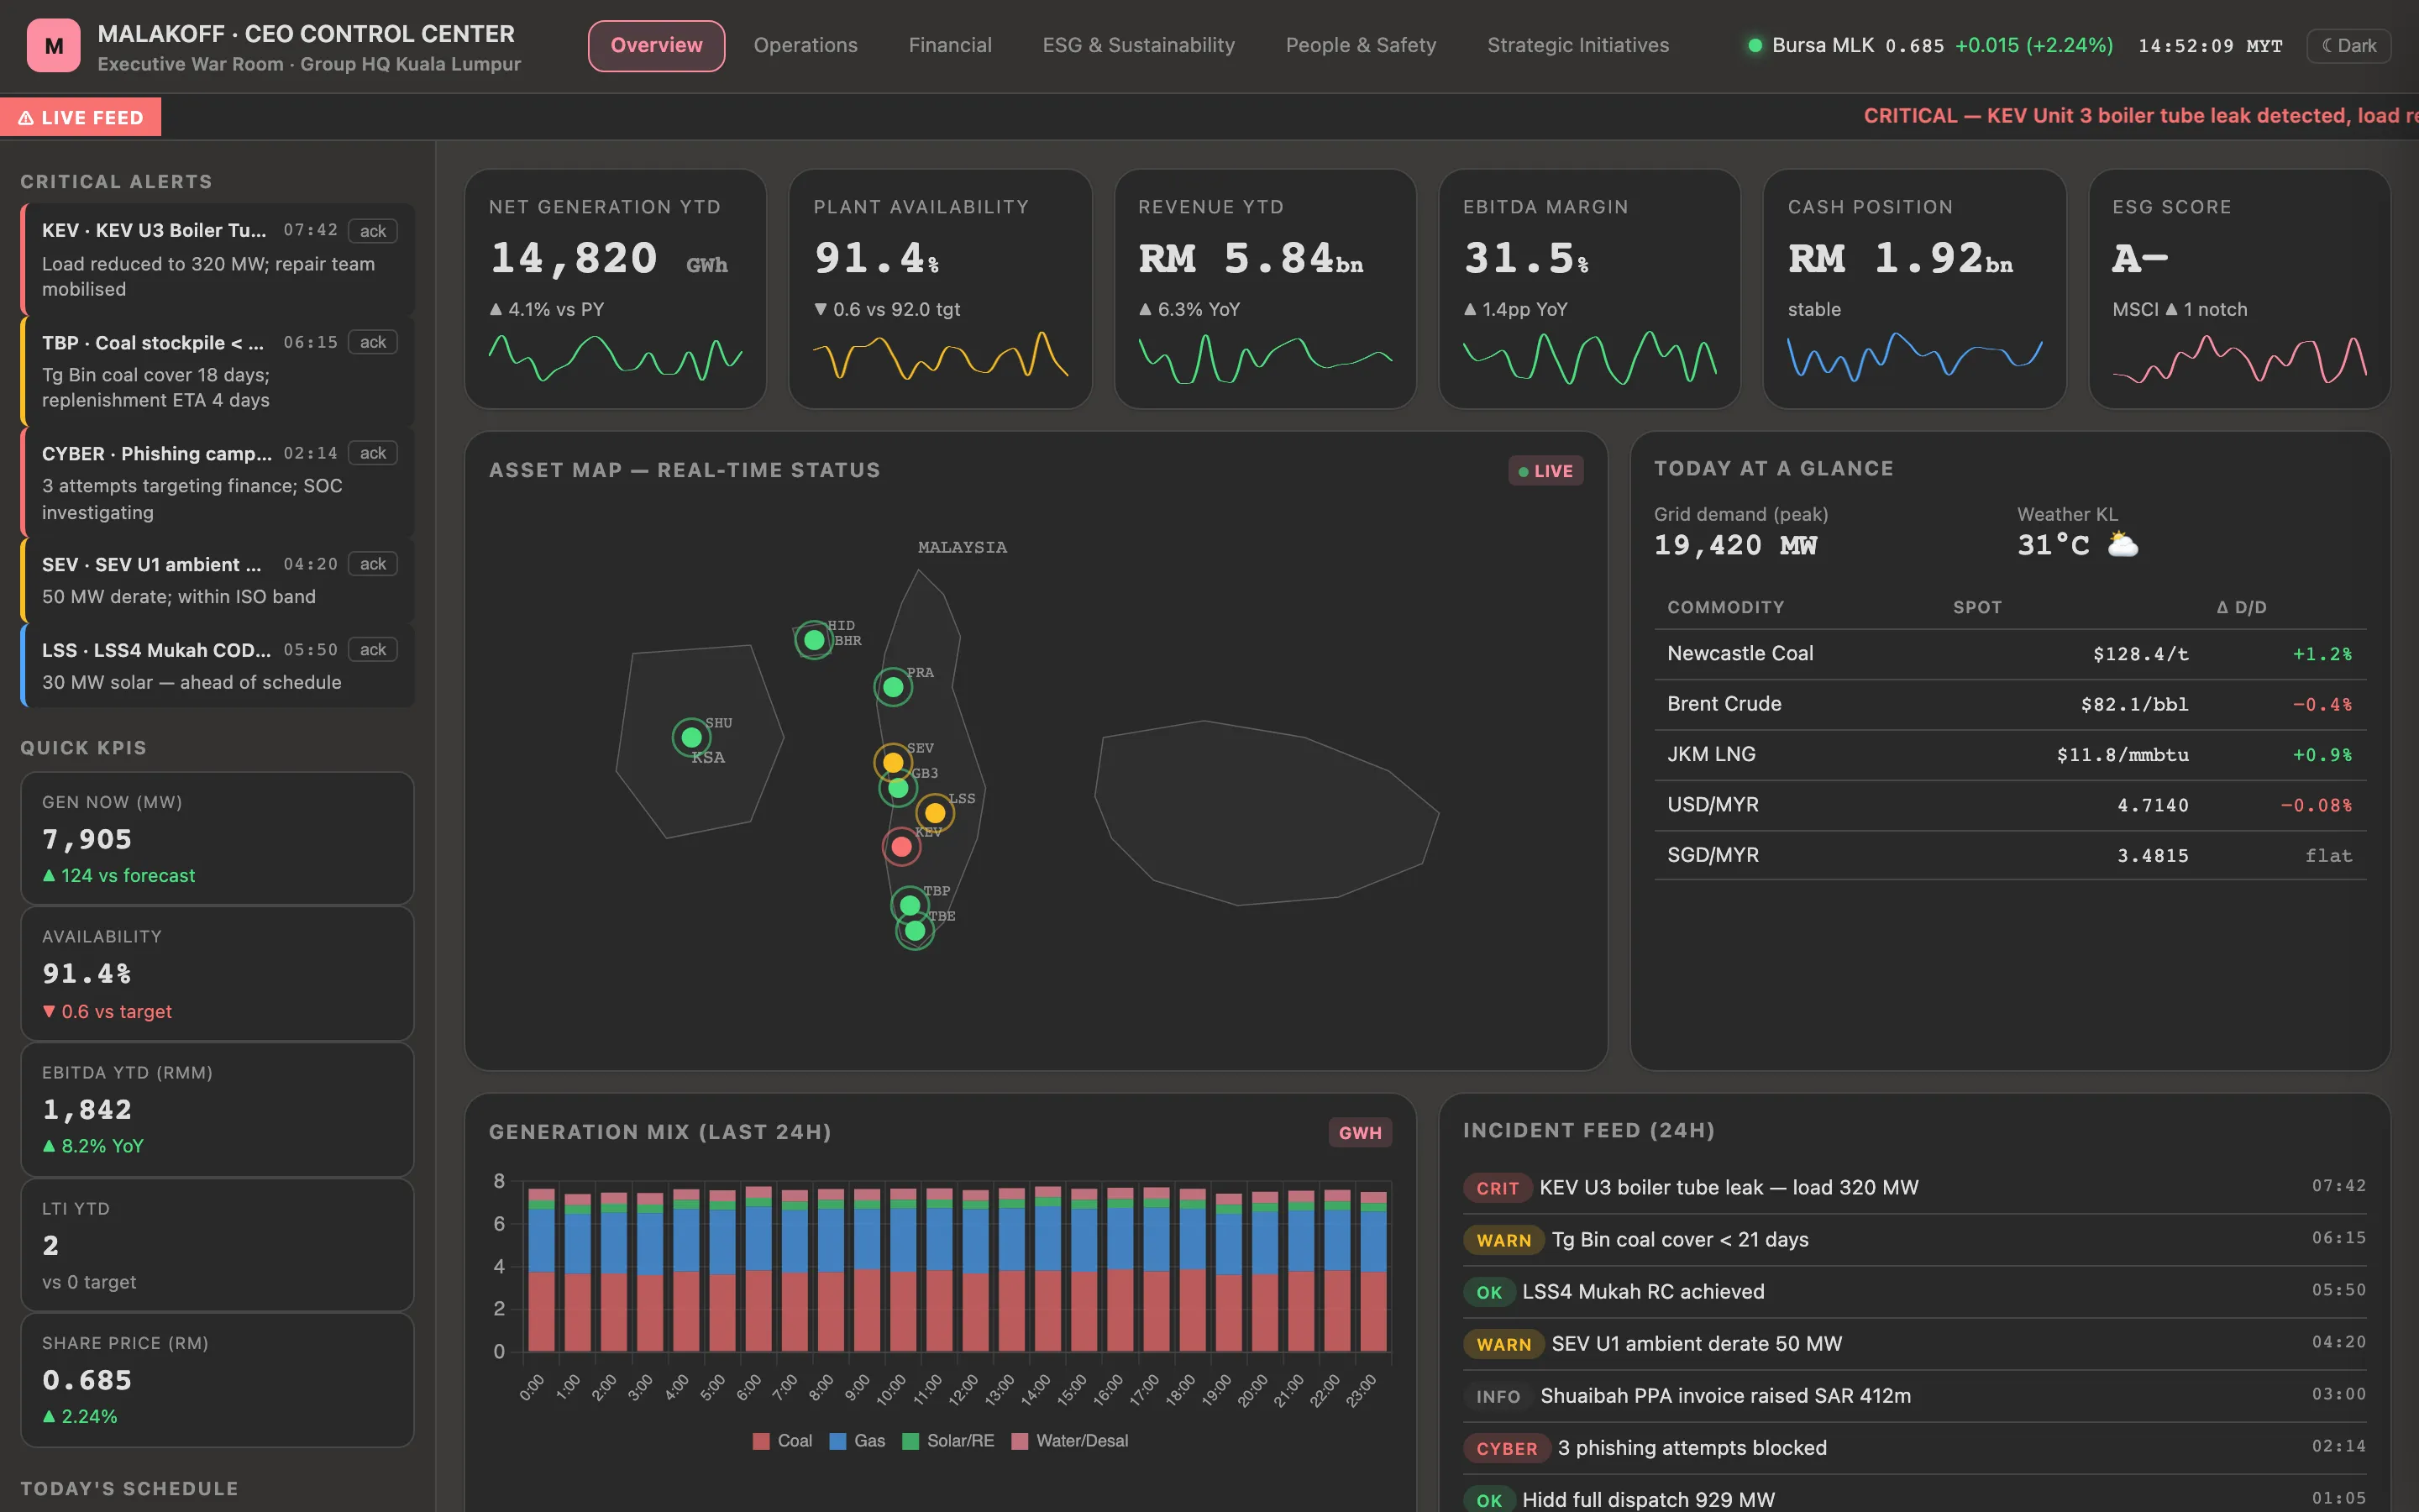Acknowledge the CYBER Phishing alert

373,453
